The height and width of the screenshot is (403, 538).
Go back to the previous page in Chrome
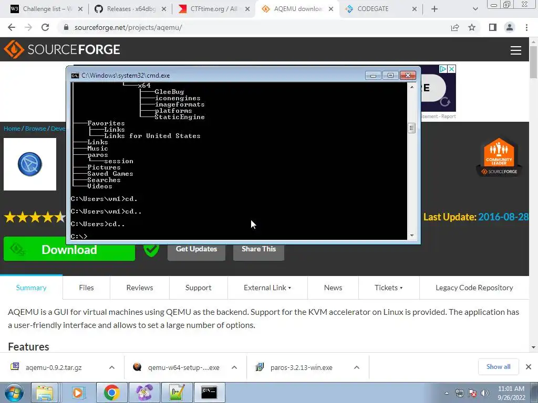pyautogui.click(x=12, y=27)
